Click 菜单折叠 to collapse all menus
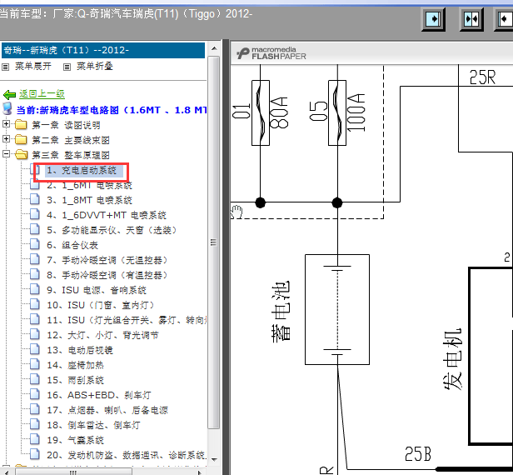 (x=95, y=67)
